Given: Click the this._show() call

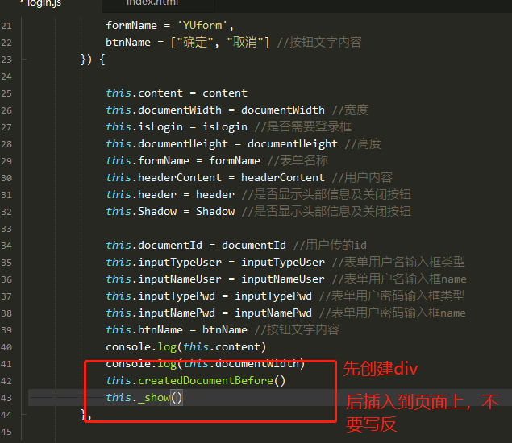Looking at the screenshot, I should click(144, 398).
